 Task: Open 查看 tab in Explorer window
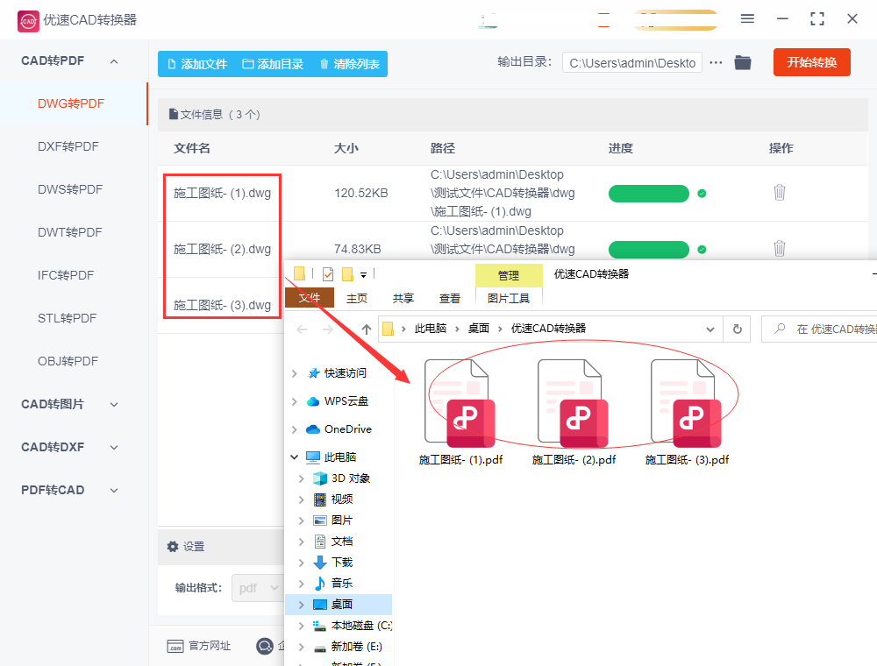click(x=449, y=298)
